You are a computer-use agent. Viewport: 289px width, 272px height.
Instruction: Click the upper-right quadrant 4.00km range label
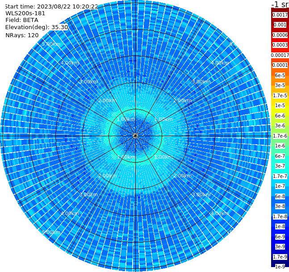pos(220,63)
